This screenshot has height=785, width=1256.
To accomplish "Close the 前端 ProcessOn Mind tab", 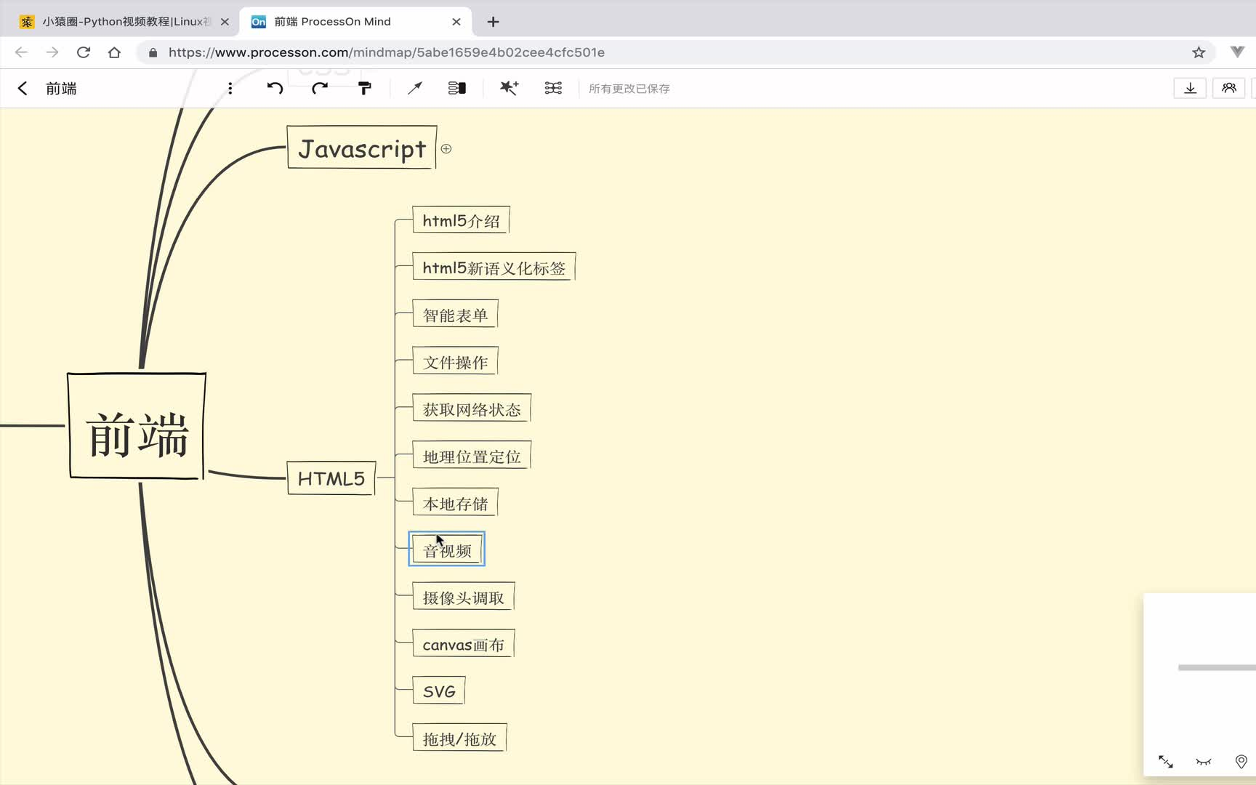I will click(456, 22).
